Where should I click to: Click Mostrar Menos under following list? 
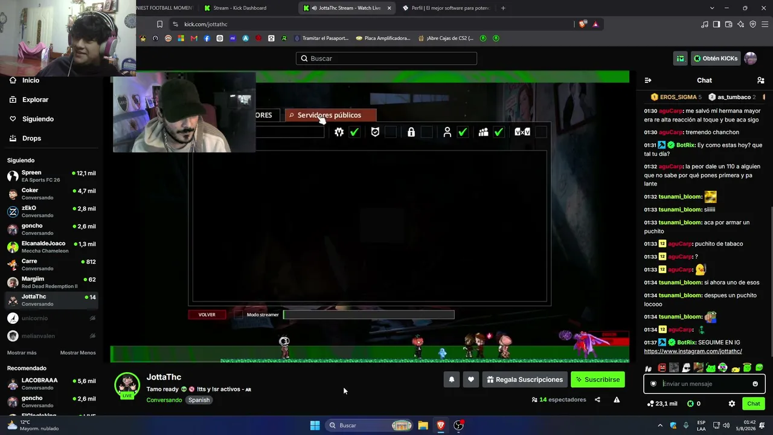[x=78, y=353]
